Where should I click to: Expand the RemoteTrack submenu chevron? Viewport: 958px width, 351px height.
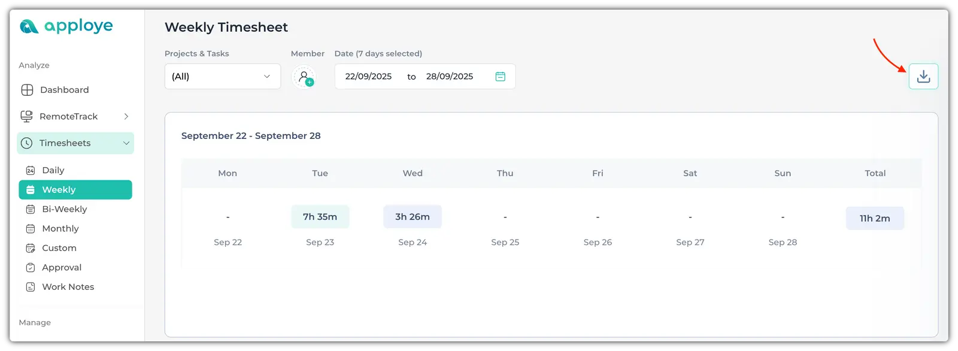coord(126,116)
